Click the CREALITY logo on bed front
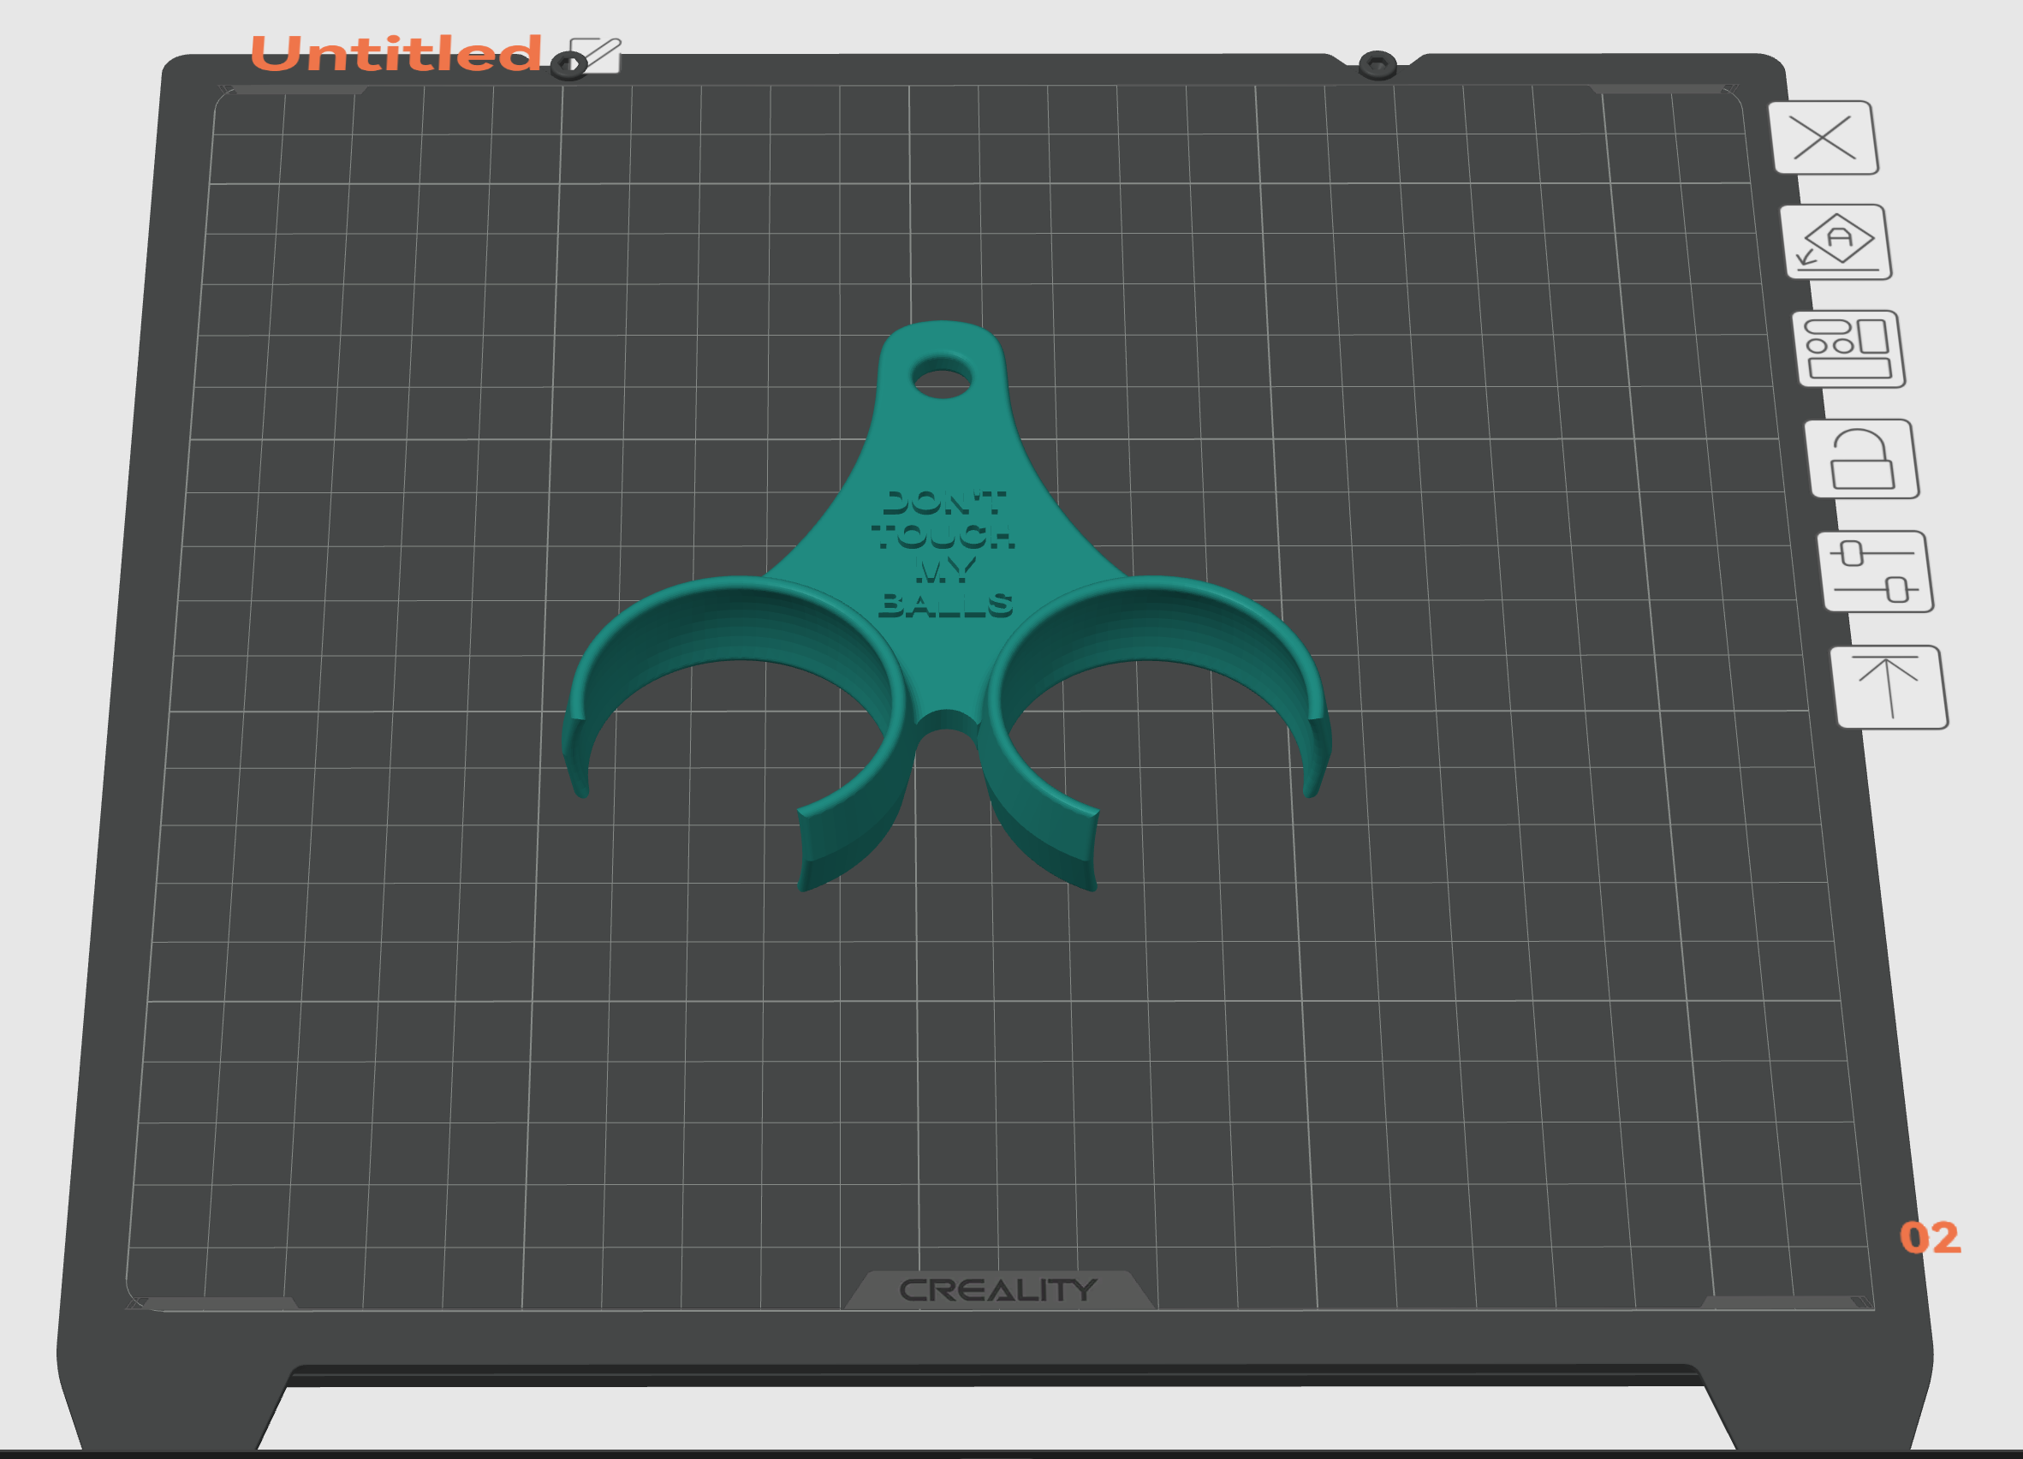Viewport: 2023px width, 1459px height. click(998, 1289)
